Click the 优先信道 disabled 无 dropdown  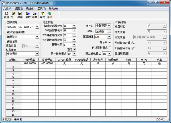(x=156, y=31)
